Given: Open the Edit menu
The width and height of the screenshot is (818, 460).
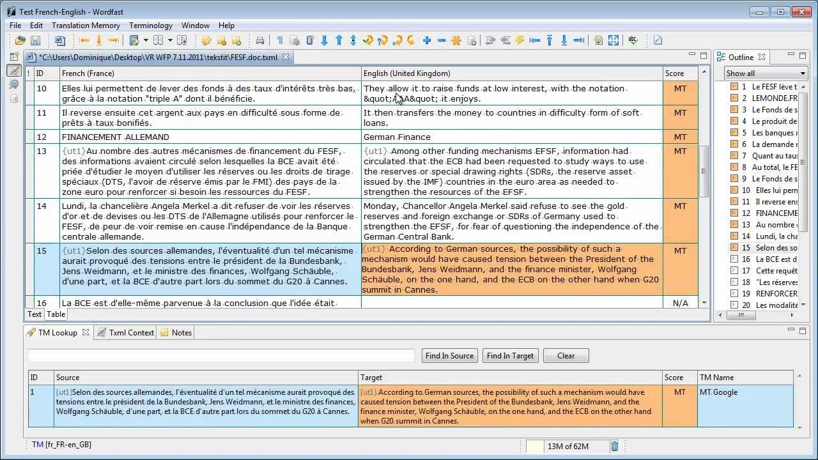Looking at the screenshot, I should click(36, 26).
